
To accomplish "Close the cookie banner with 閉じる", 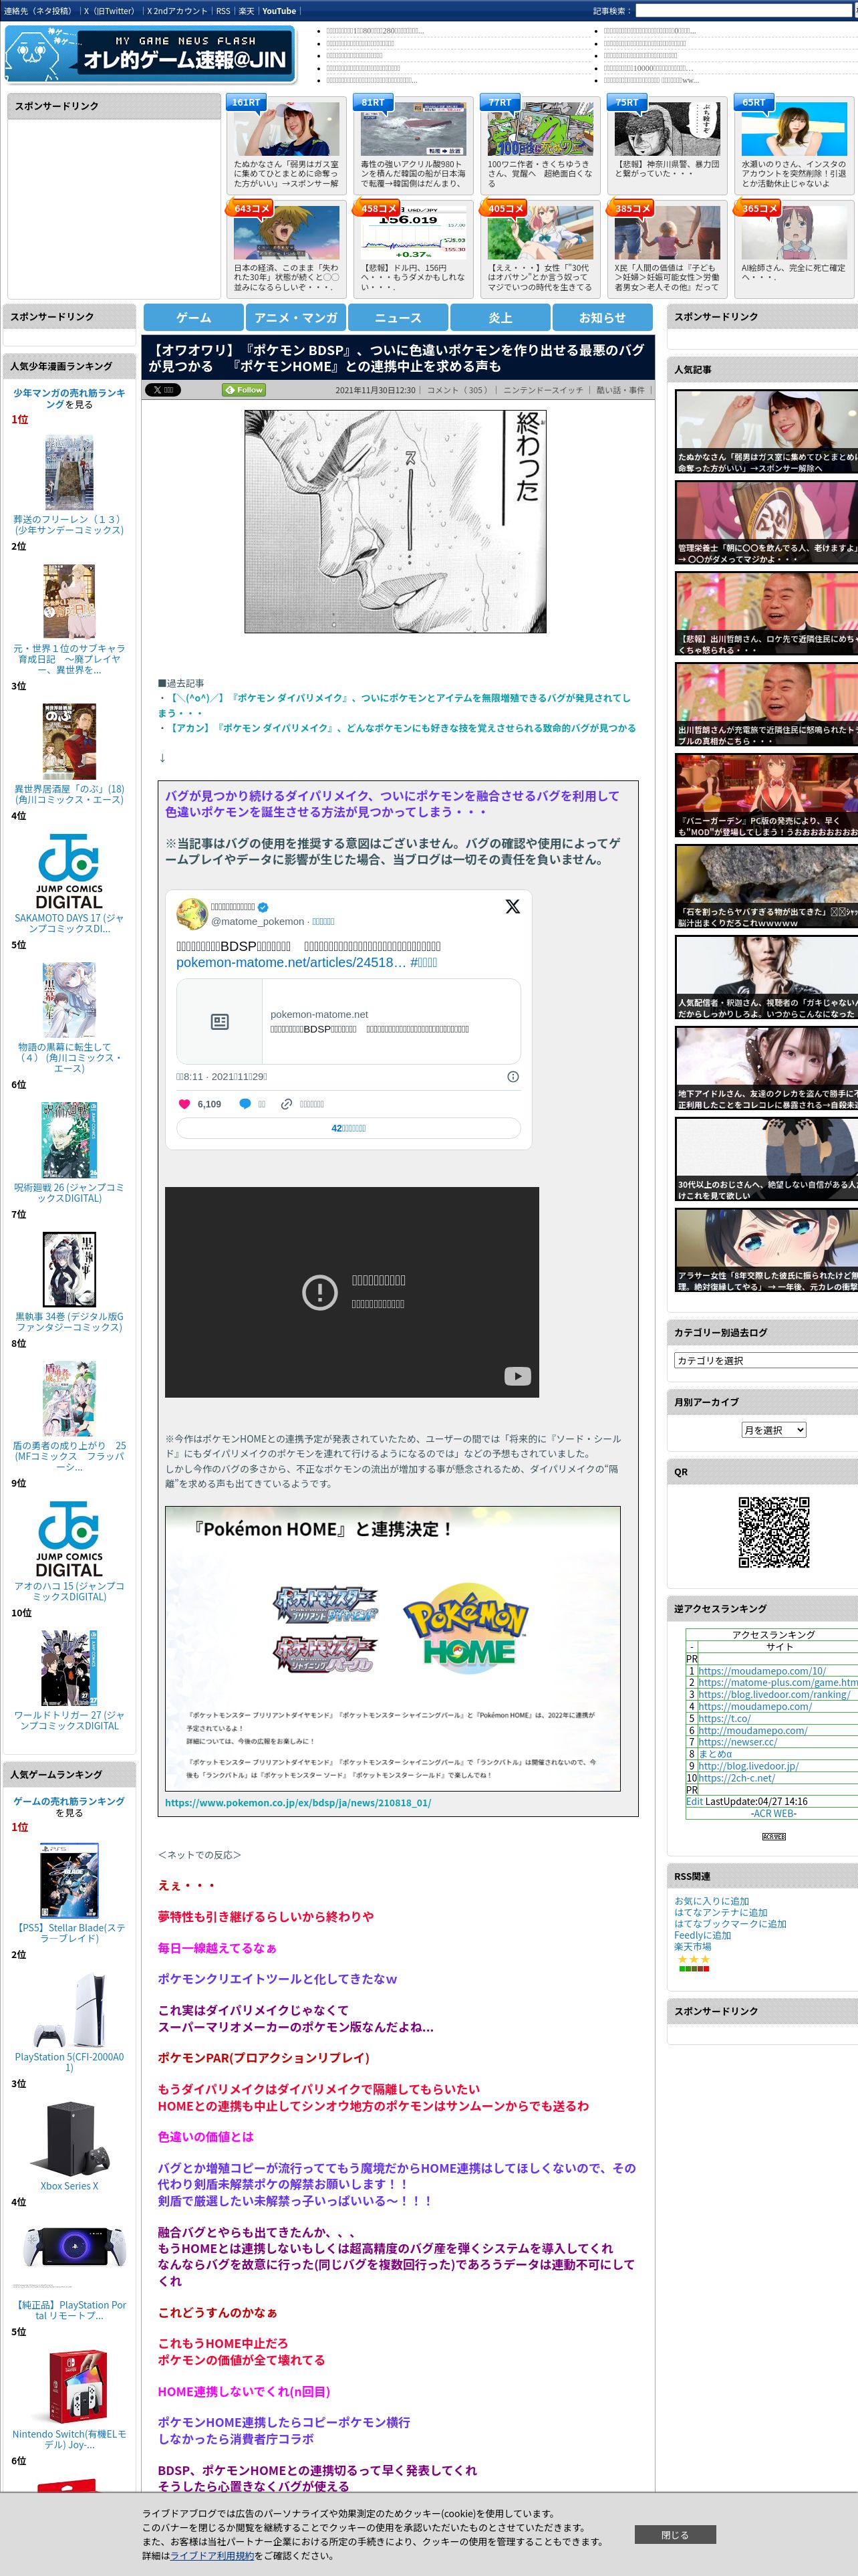I will 675,2534.
